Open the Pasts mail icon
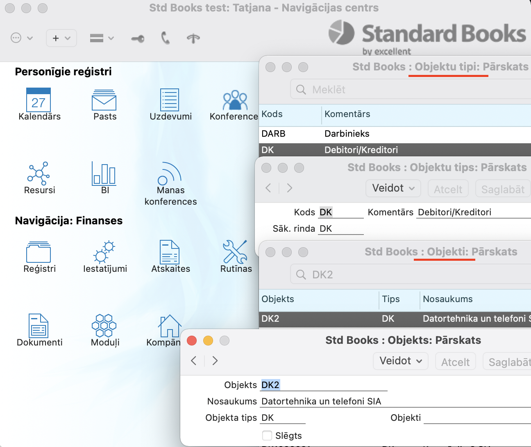Image resolution: width=531 pixels, height=447 pixels. click(104, 100)
